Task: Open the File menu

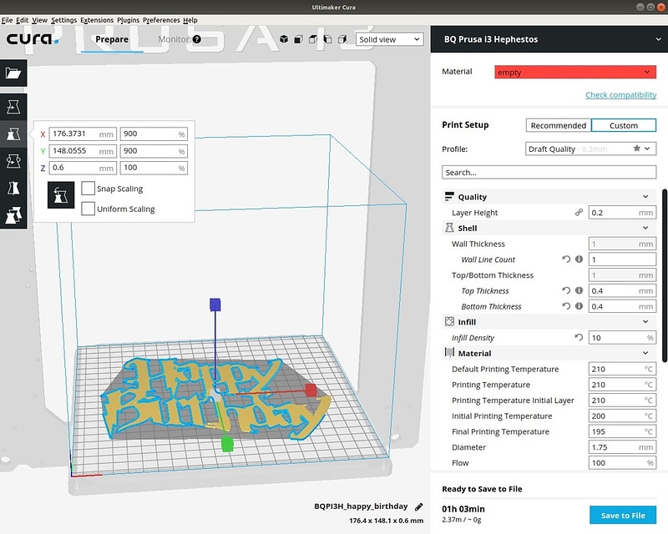Action: pos(7,20)
